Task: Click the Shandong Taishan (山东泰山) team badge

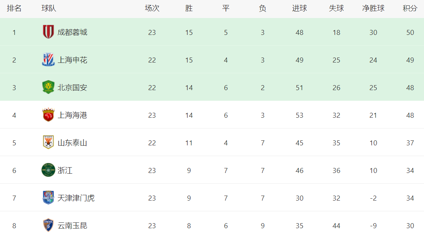Action: pos(48,143)
